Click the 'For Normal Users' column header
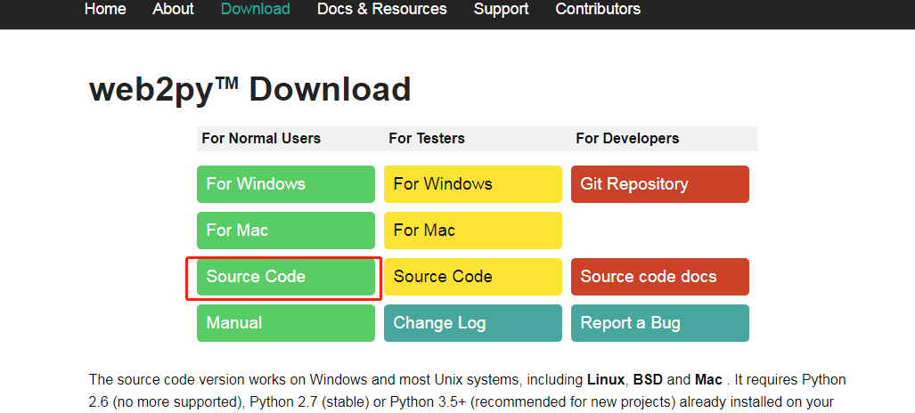 point(261,139)
